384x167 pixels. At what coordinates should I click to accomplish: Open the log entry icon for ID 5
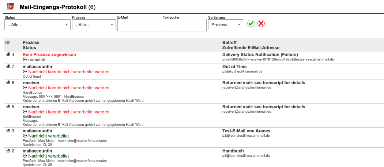pyautogui.click(x=8, y=107)
